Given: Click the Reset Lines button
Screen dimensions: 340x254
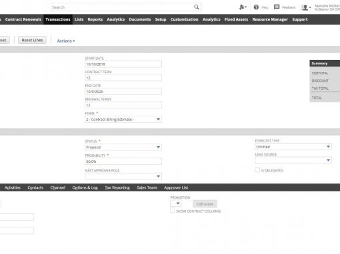Looking at the screenshot, I should [32, 40].
